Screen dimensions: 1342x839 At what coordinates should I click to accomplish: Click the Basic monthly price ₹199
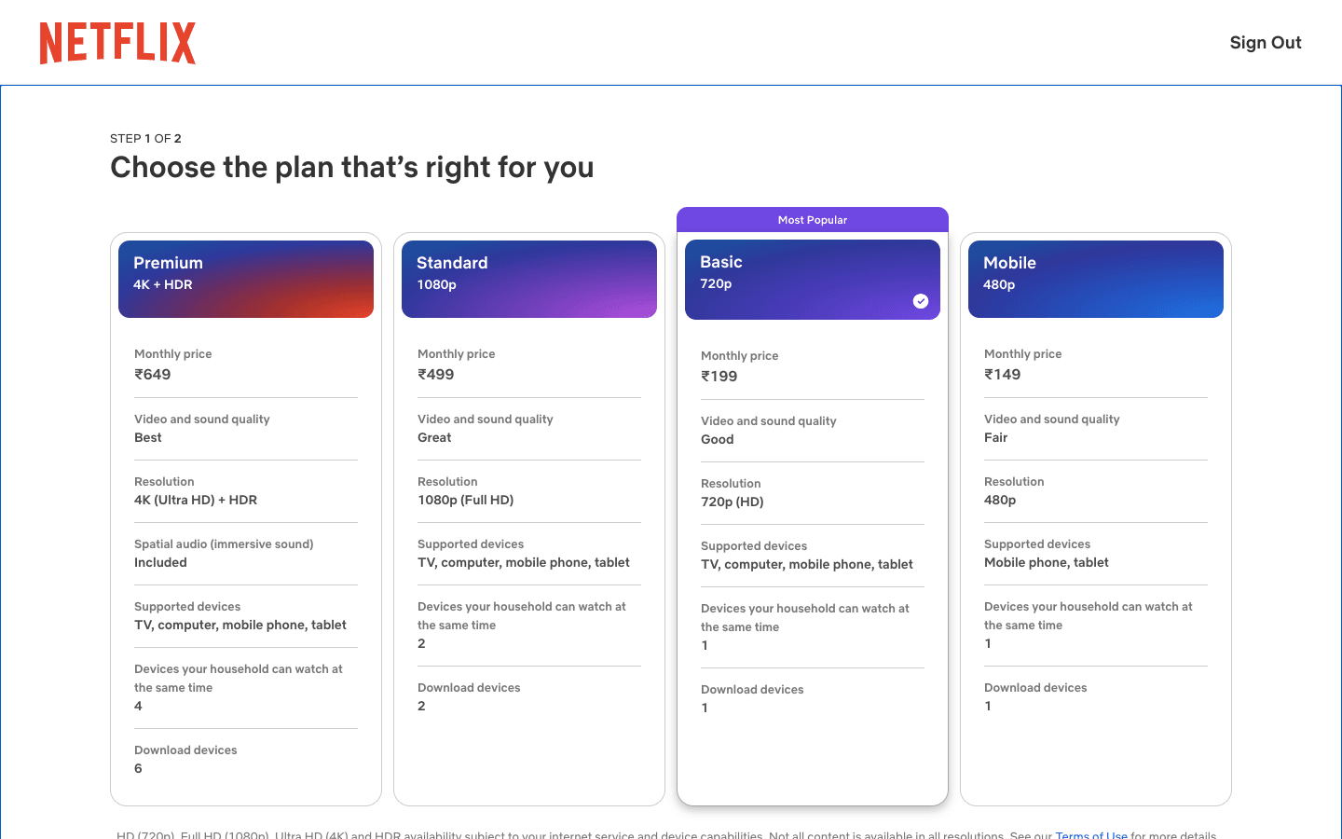(719, 377)
